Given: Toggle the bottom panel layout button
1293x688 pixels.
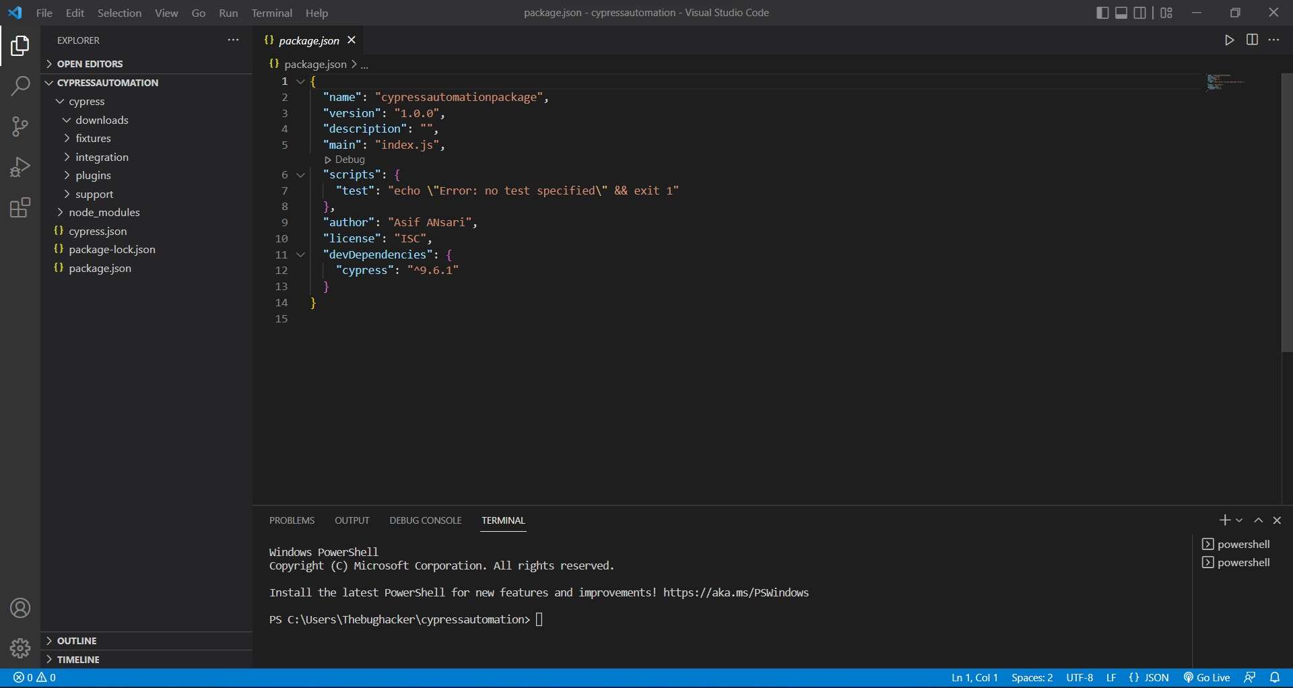Looking at the screenshot, I should coord(1121,13).
